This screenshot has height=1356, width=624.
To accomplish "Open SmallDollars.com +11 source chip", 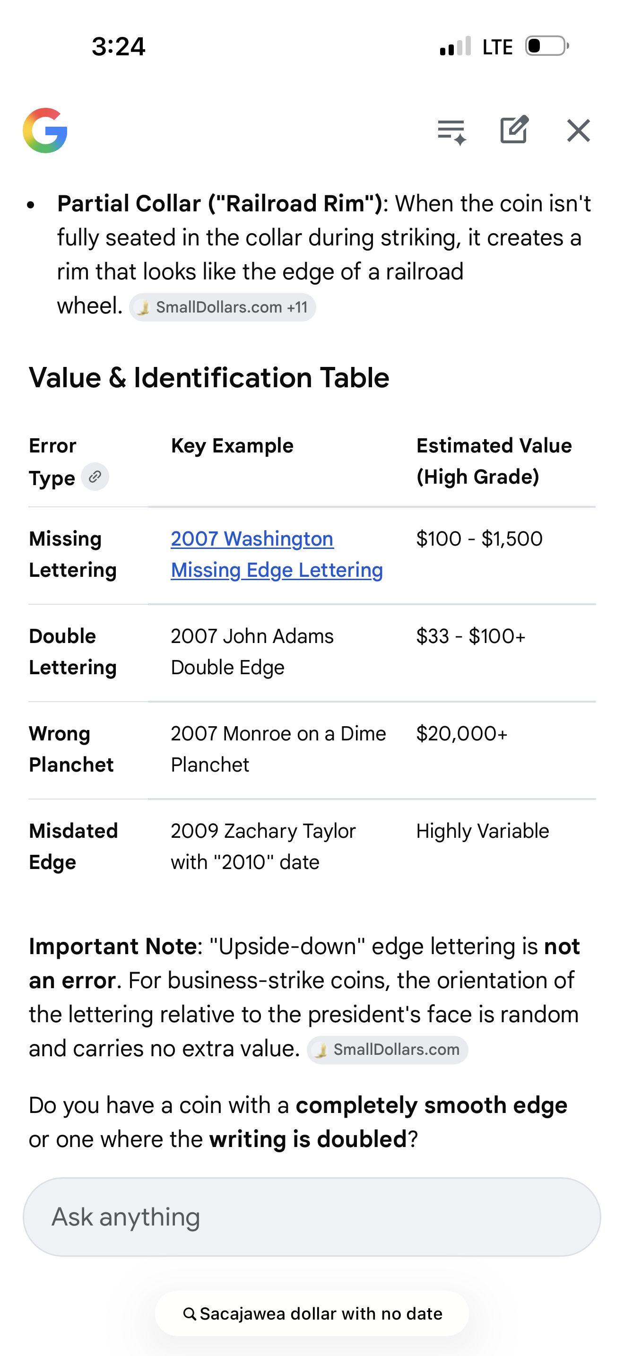I will click(x=223, y=307).
